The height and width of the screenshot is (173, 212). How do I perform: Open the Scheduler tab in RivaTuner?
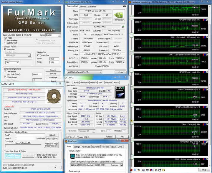(x=105, y=147)
